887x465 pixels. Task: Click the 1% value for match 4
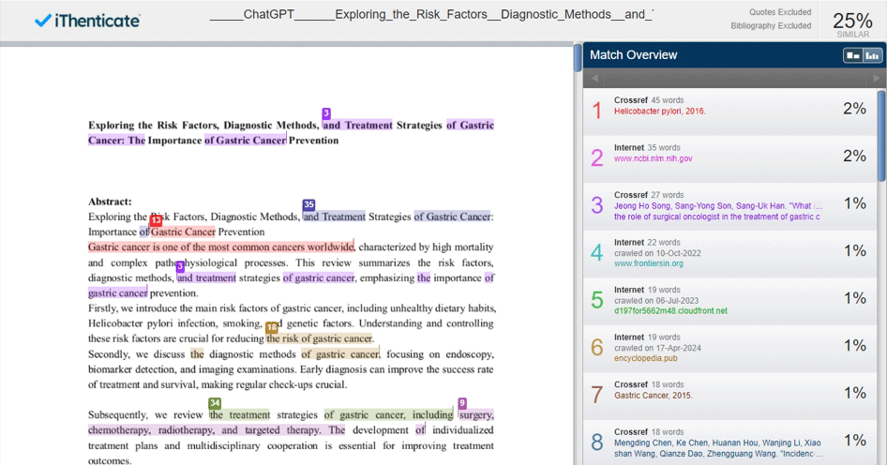pyautogui.click(x=855, y=251)
